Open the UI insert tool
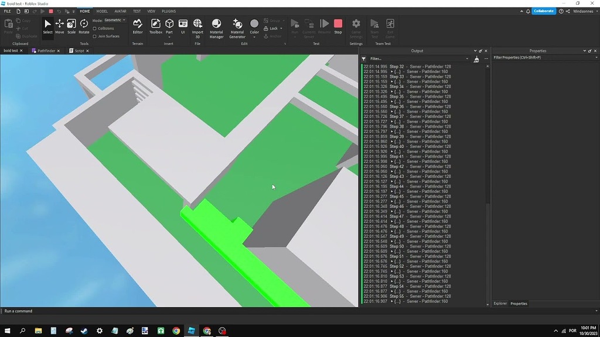The width and height of the screenshot is (600, 337). point(183,26)
